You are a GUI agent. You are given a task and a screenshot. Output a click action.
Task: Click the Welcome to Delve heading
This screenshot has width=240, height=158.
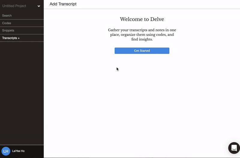coord(142,19)
